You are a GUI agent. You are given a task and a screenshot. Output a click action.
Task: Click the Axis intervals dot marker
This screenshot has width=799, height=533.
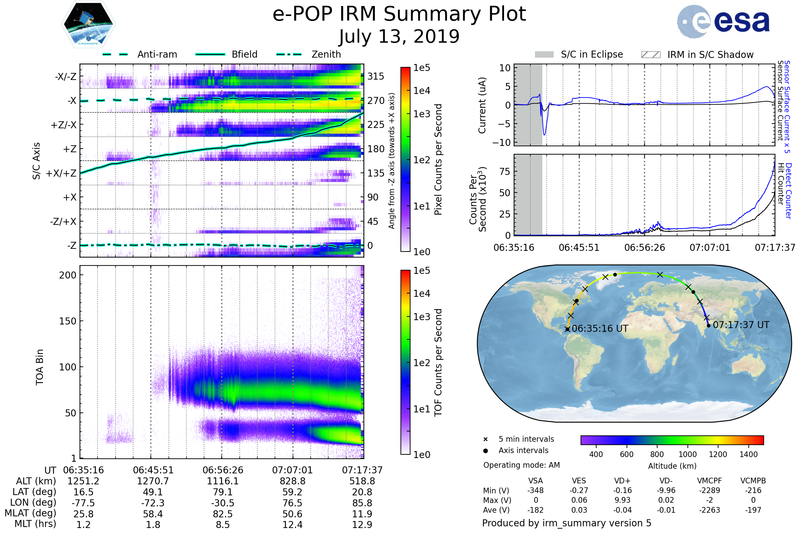(x=485, y=451)
